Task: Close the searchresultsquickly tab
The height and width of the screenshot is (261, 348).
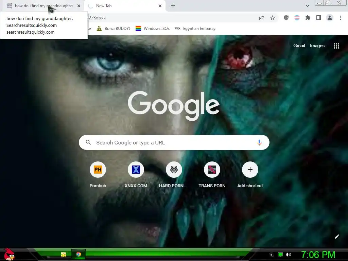Action: [79, 6]
